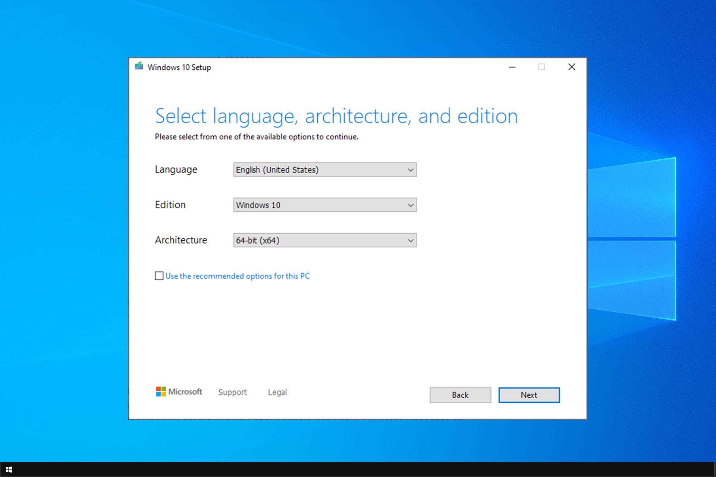Open the Language dropdown
The height and width of the screenshot is (477, 716).
click(x=325, y=170)
